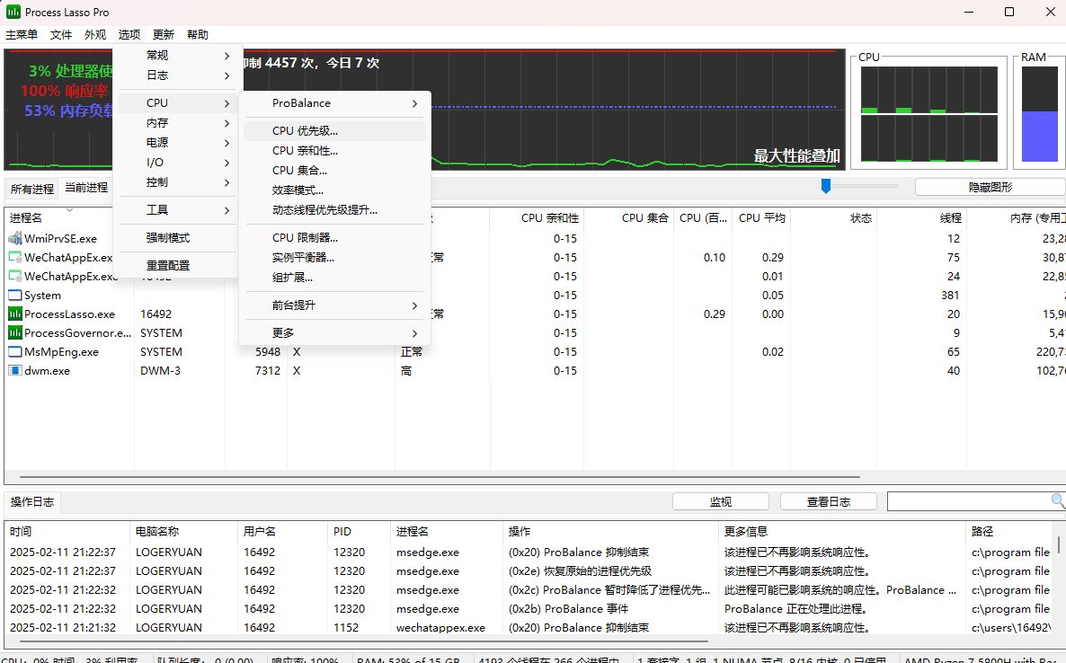Click the log search input field
The image size is (1066, 663).
(x=969, y=501)
